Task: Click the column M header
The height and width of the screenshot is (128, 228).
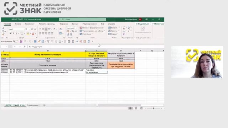Action: (x=48, y=50)
